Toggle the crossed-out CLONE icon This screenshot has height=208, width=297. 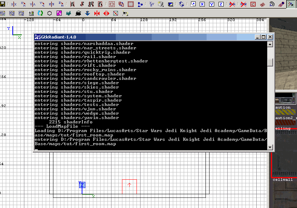[243, 4]
